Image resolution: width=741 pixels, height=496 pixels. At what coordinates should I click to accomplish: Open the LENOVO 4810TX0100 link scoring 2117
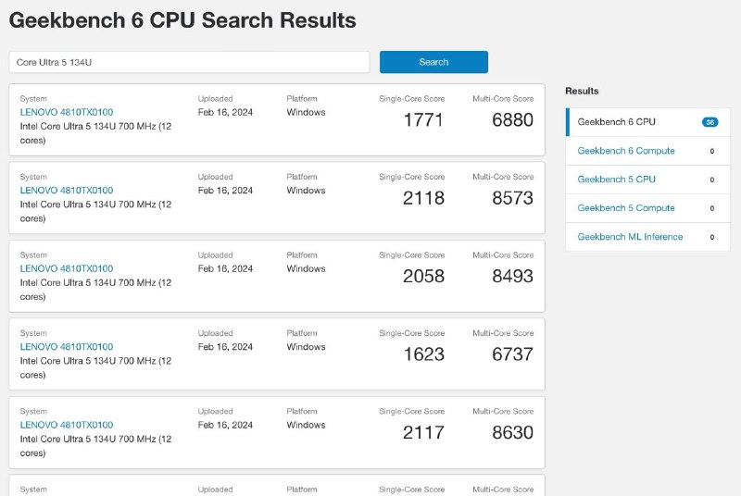pyautogui.click(x=67, y=425)
